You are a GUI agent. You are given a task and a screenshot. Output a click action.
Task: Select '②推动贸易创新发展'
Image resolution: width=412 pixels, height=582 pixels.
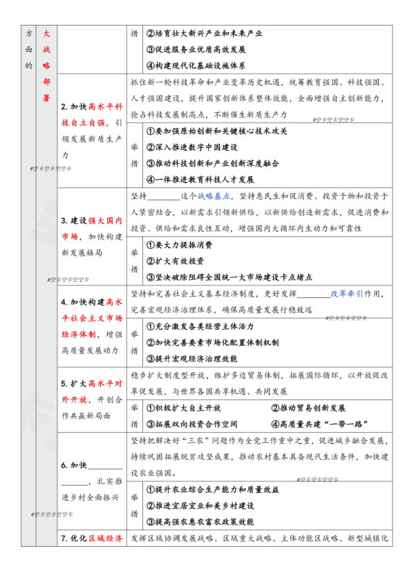[x=308, y=408]
